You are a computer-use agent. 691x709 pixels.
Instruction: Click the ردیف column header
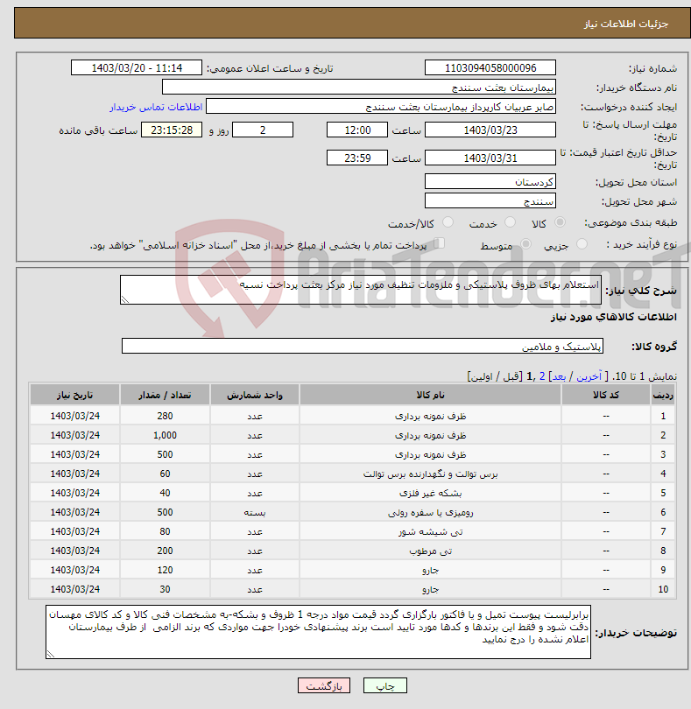[663, 395]
